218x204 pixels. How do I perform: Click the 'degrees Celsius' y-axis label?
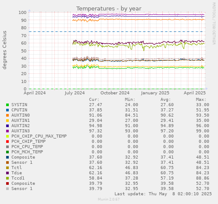tap(4, 50)
